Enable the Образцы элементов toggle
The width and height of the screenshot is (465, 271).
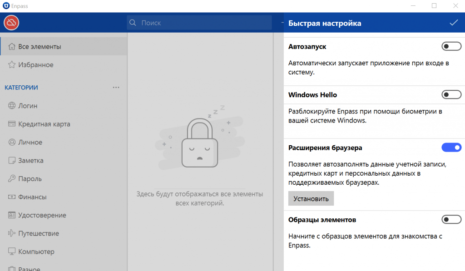tap(451, 219)
